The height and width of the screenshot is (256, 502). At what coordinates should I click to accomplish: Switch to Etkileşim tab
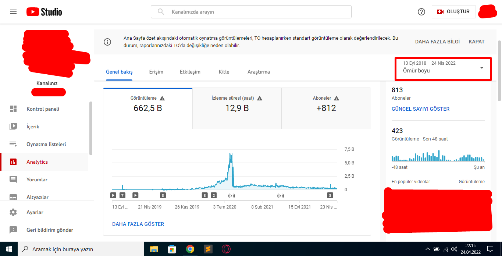[x=190, y=72]
